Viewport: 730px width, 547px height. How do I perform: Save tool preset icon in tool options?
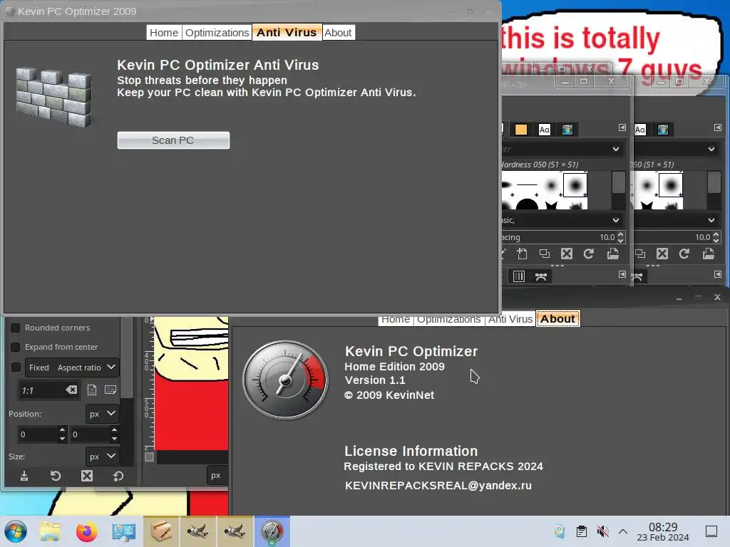[24, 476]
